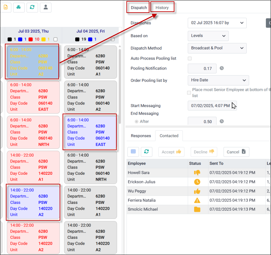
Task: Refresh the Contacted list
Action: point(147,152)
